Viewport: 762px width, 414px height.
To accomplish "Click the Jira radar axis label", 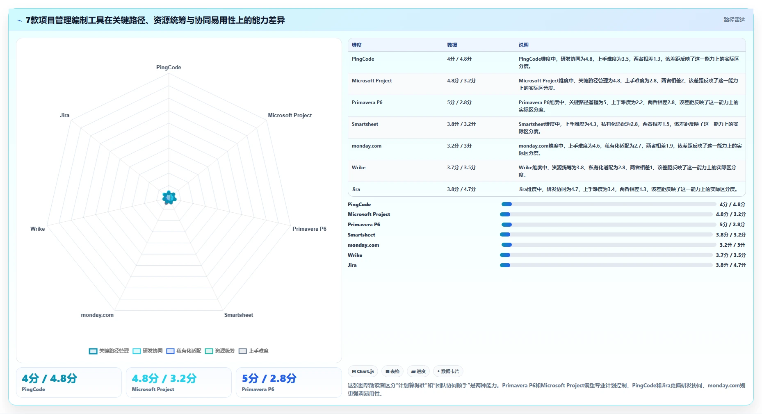I will pos(65,115).
